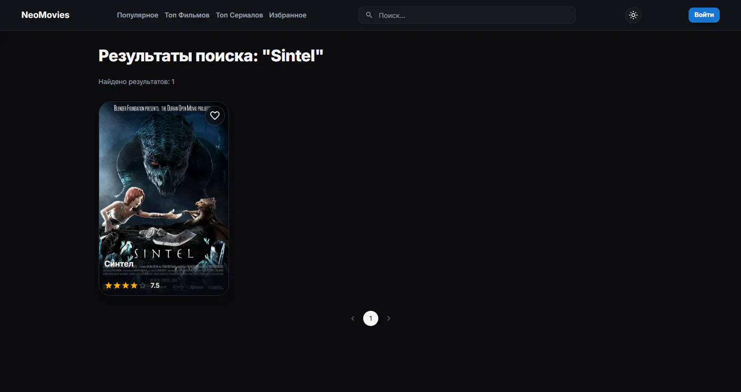The image size is (741, 392).
Task: Focus the Поиск... search field
Action: (467, 15)
